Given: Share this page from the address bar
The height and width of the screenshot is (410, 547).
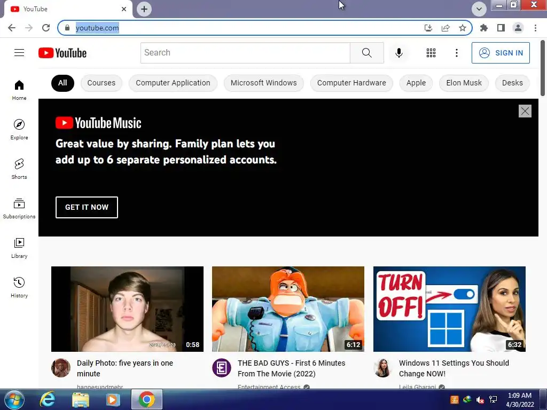Looking at the screenshot, I should 446,28.
